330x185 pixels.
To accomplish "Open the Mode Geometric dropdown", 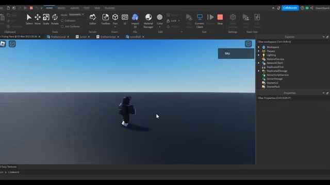I will coord(76,14).
